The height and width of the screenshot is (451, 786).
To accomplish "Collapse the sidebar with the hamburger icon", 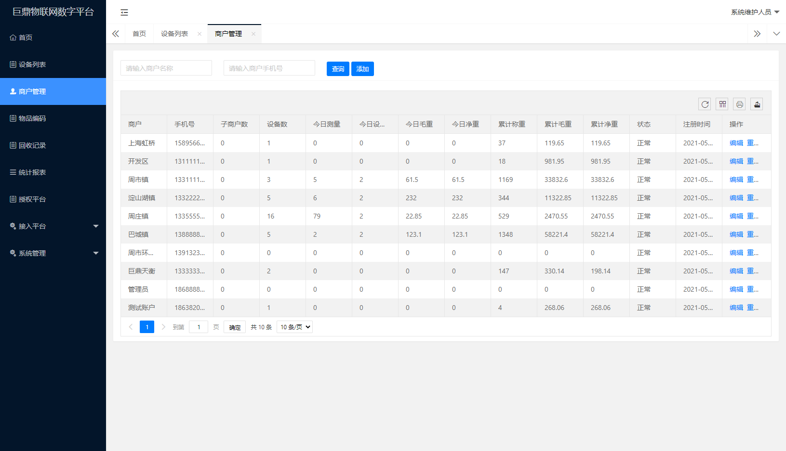I will [x=124, y=13].
